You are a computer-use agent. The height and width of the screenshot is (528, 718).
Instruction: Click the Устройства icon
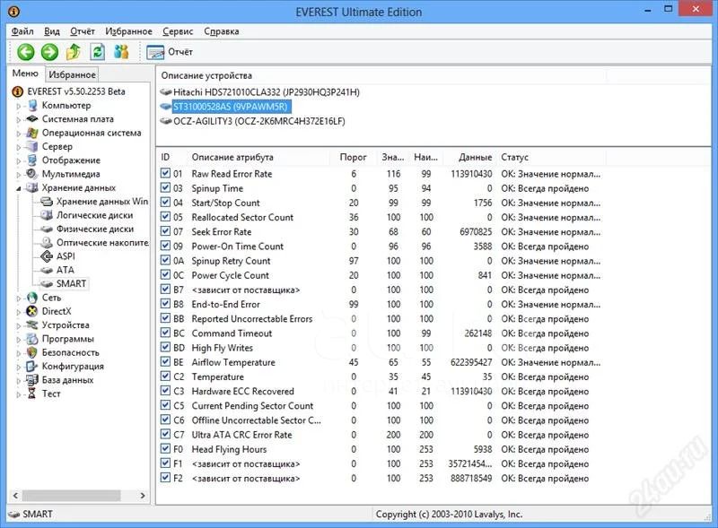pos(32,325)
